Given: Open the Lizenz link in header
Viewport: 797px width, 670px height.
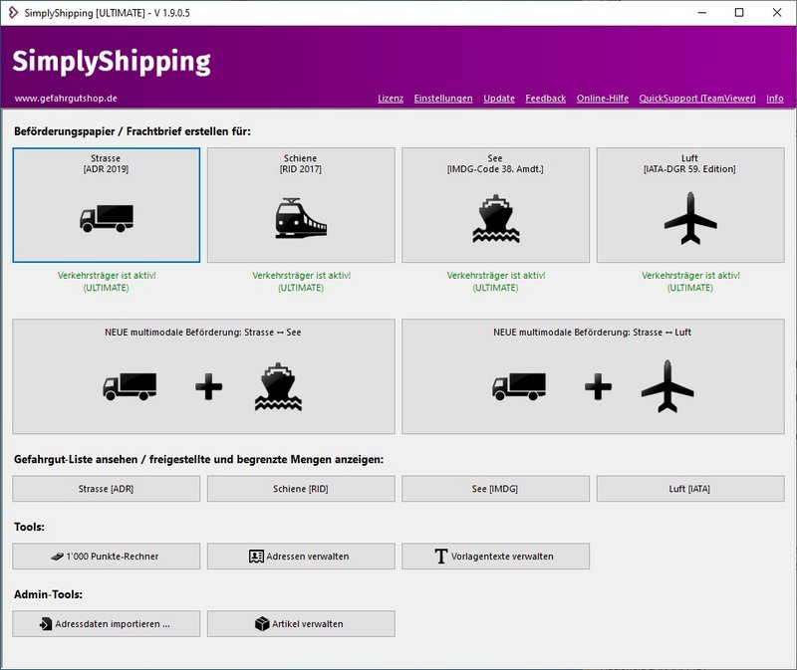Looking at the screenshot, I should (391, 99).
